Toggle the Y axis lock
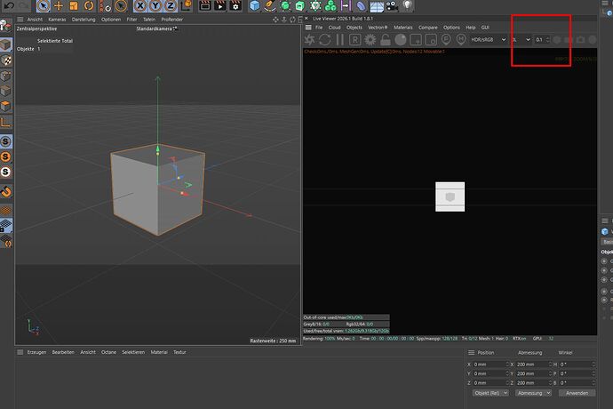The image size is (613, 409). (155, 5)
